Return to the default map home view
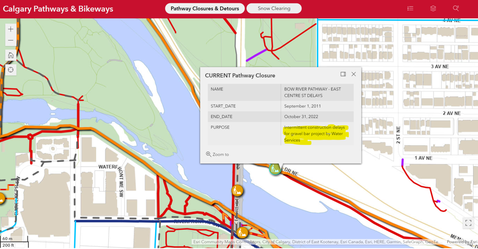 click(10, 55)
